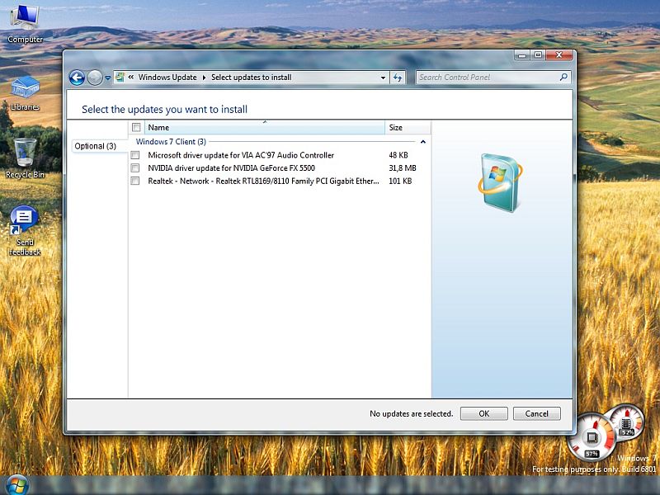Go back with the blue back arrow
This screenshot has width=660, height=495.
pyautogui.click(x=77, y=78)
